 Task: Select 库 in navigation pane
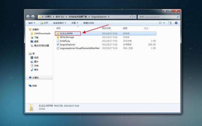point(32,53)
